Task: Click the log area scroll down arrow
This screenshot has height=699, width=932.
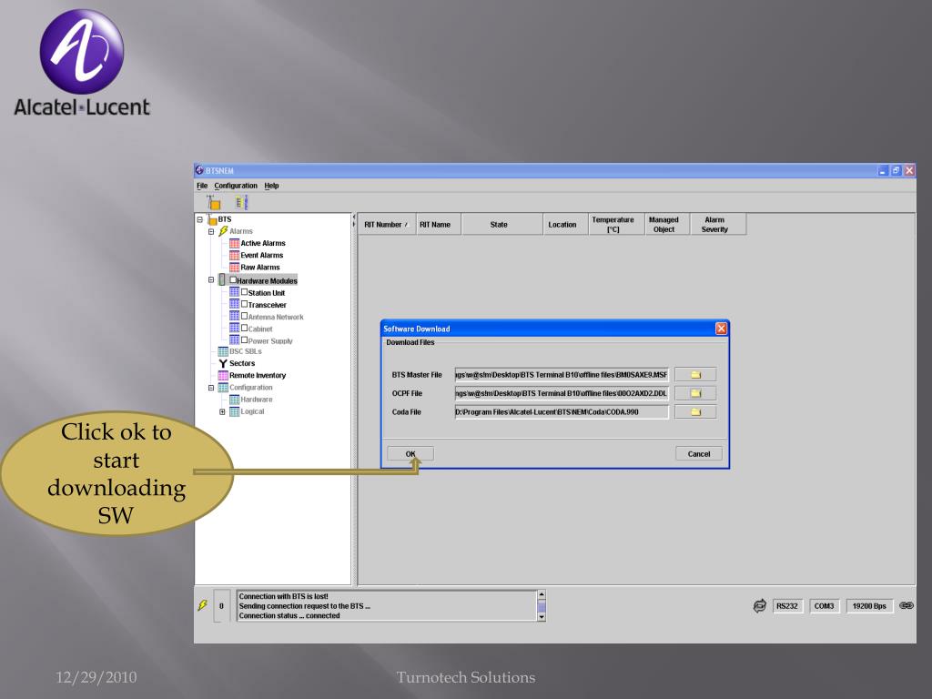Action: pos(542,617)
